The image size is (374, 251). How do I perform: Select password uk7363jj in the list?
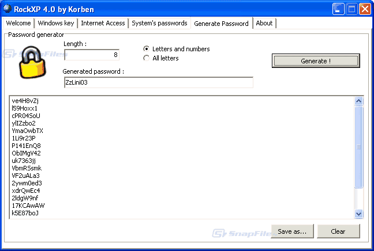(24, 161)
